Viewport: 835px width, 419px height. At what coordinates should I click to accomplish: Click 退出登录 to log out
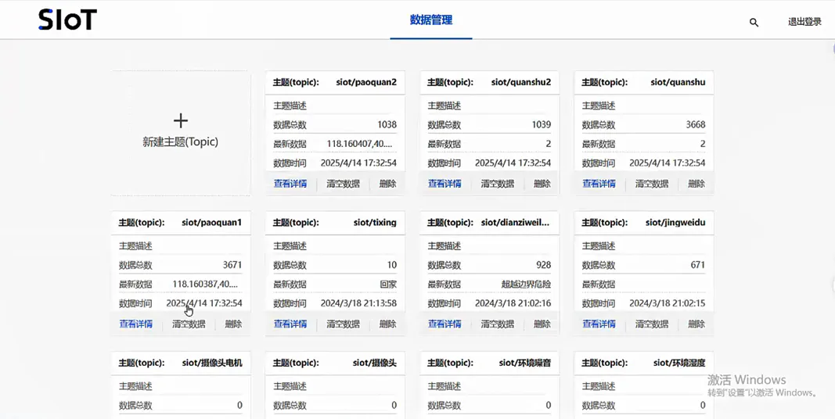(804, 23)
